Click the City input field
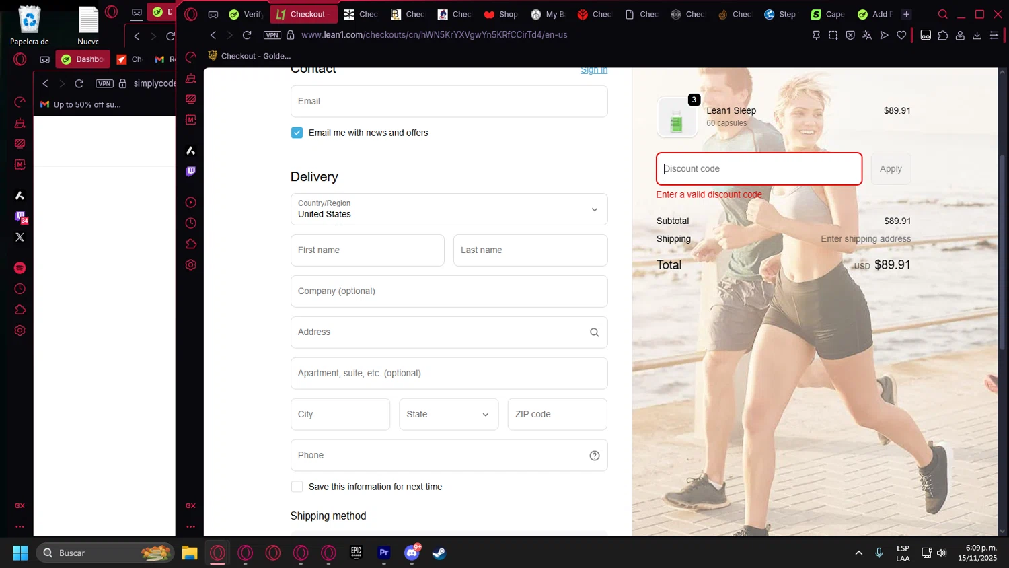This screenshot has width=1009, height=568. (x=340, y=415)
